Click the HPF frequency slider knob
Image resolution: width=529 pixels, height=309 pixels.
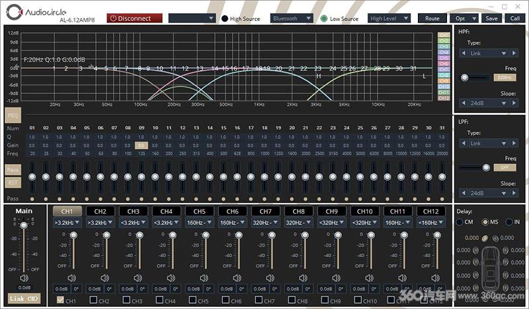(x=465, y=77)
